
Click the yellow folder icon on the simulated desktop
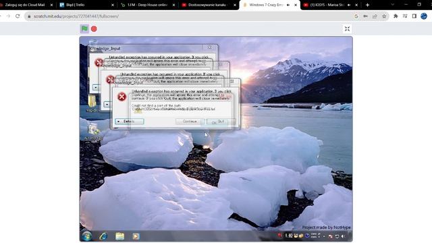pyautogui.click(x=92, y=101)
